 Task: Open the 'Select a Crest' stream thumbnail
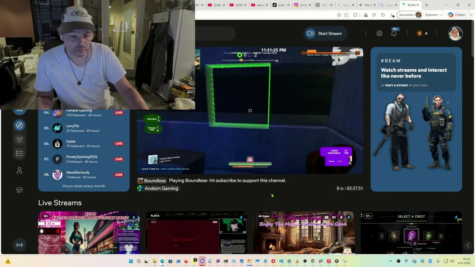[411, 233]
